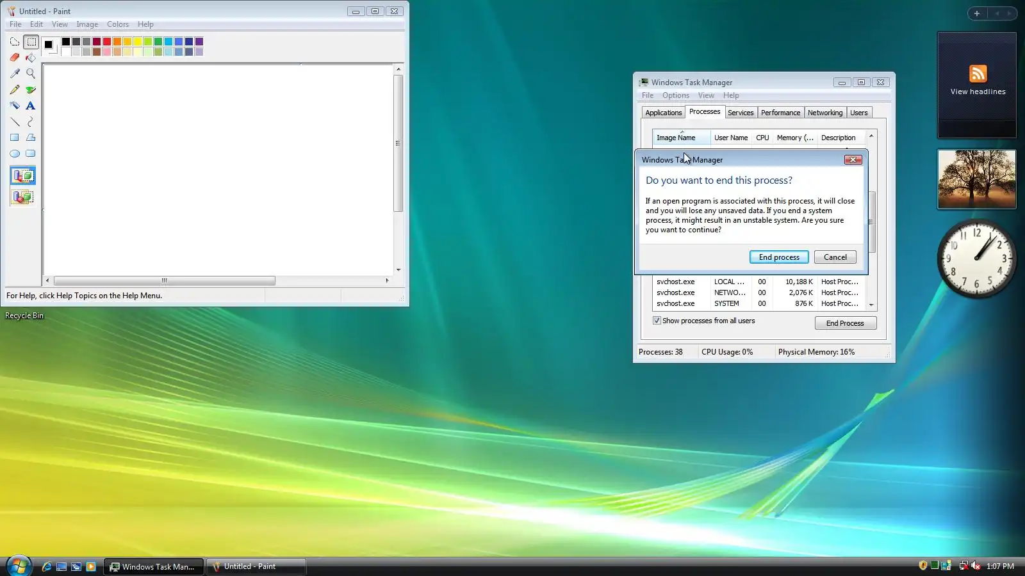Choose the Curve tool in Paint
1025x576 pixels.
[31, 122]
